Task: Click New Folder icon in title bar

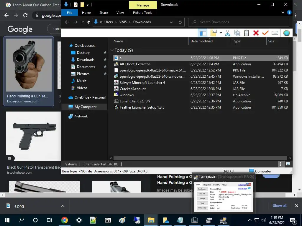Action: [82, 5]
